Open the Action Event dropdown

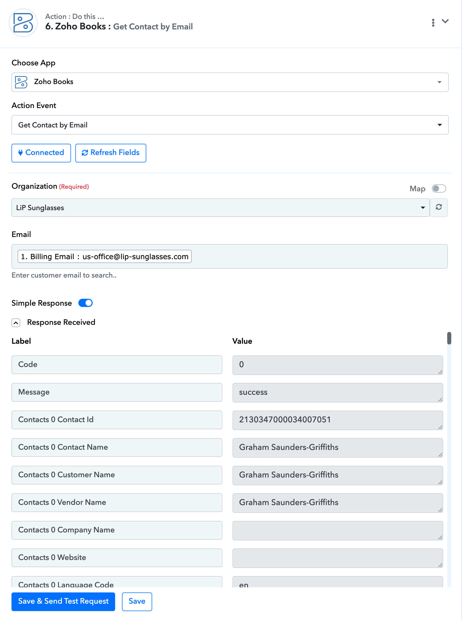230,125
